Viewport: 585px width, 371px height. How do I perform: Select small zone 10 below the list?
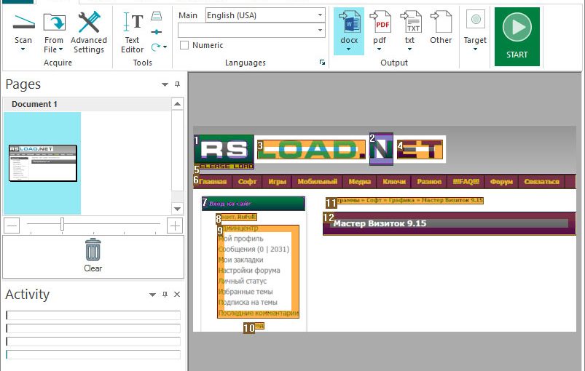click(254, 327)
